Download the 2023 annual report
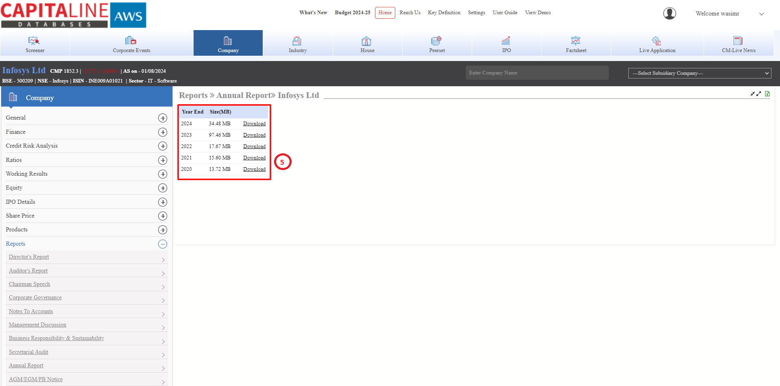The height and width of the screenshot is (386, 780). pyautogui.click(x=254, y=135)
